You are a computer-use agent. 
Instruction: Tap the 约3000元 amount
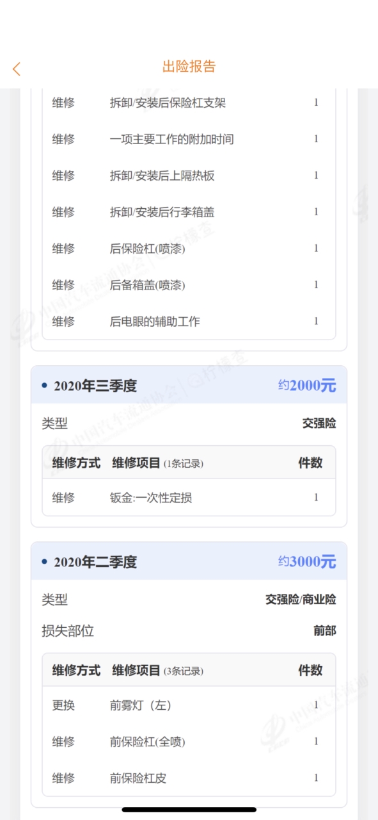(x=306, y=561)
